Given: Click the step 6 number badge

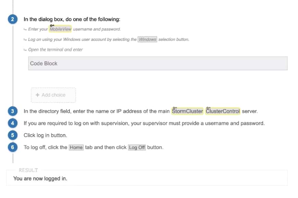Looking at the screenshot, I should [13, 147].
